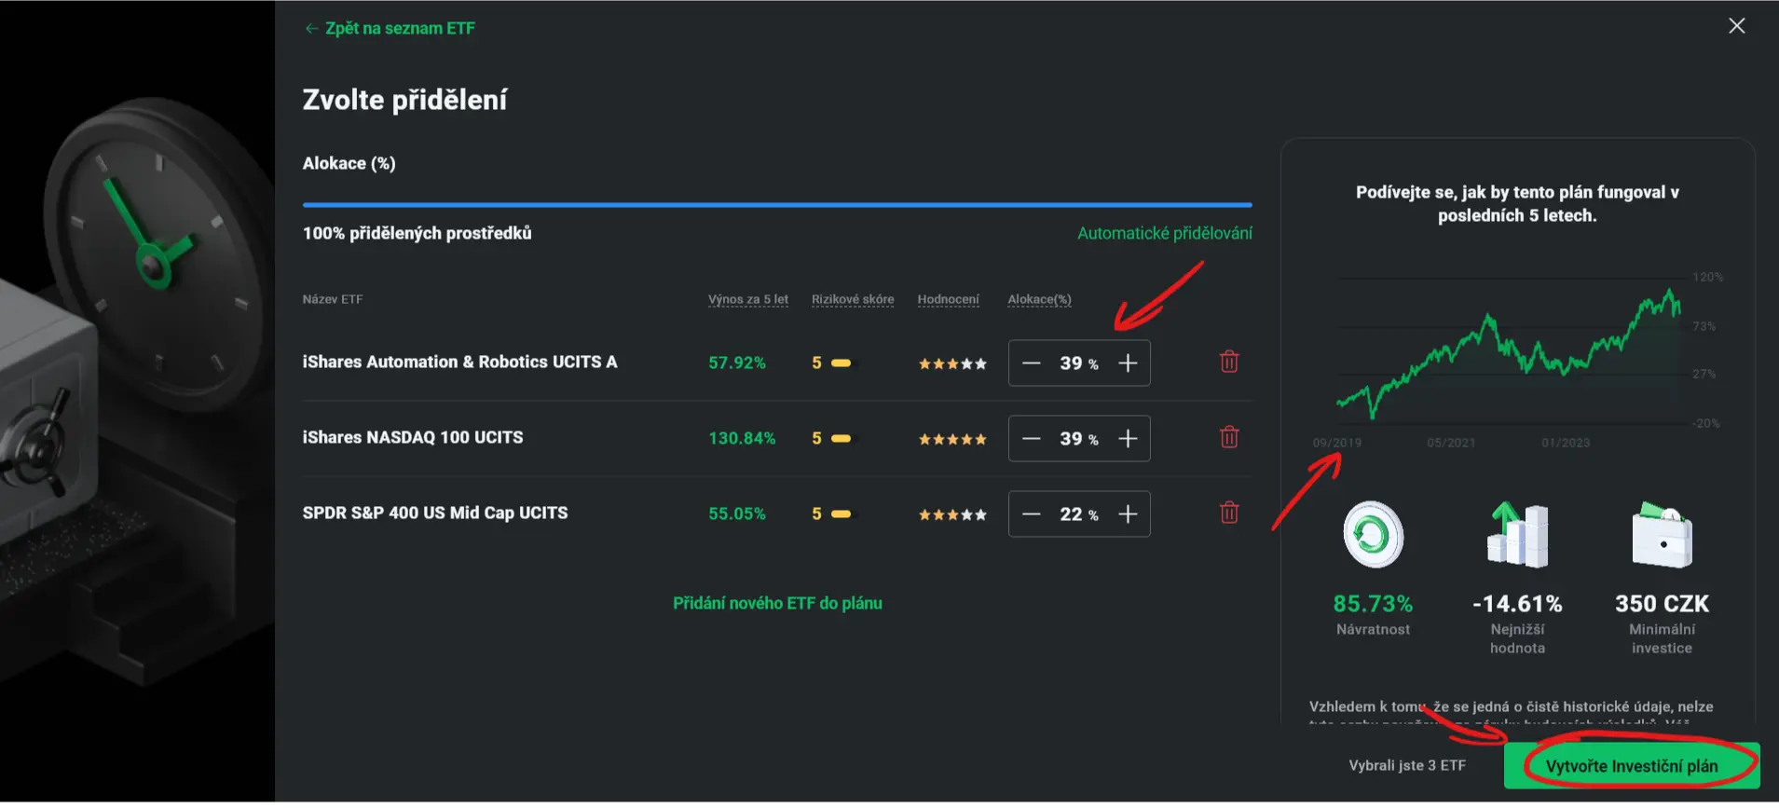Edit the 22 % allocation value for SPDR S&P 400
Viewport: 1779px width, 808px height.
click(x=1078, y=514)
